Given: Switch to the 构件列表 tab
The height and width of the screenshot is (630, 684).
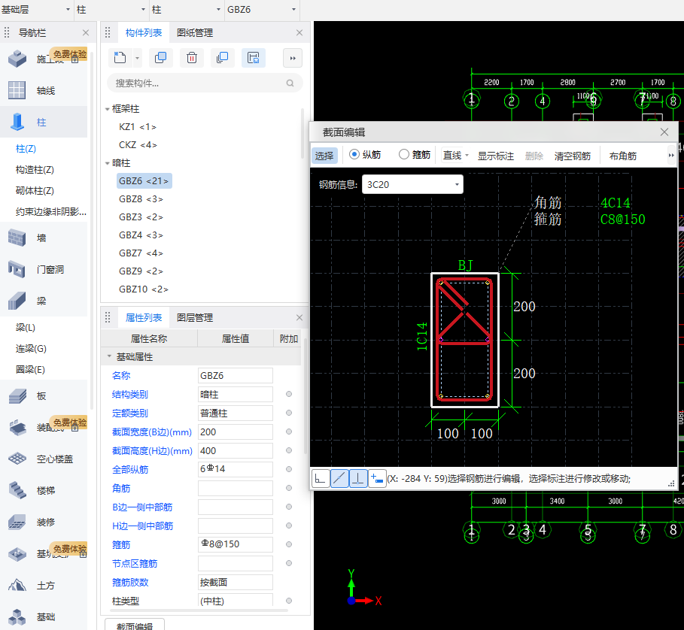Looking at the screenshot, I should click(144, 32).
